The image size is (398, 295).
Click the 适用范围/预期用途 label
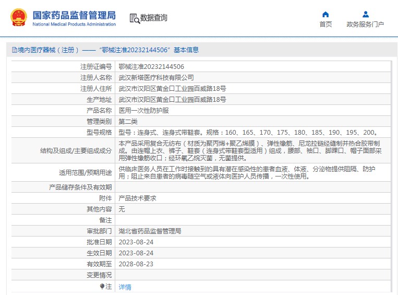pos(86,173)
